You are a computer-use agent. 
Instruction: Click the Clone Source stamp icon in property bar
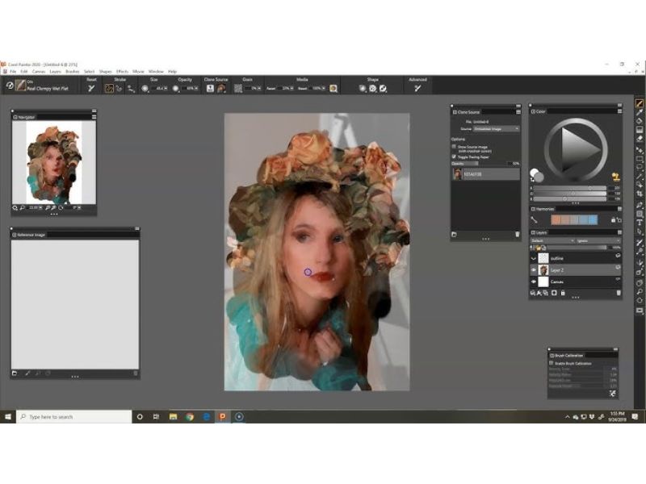tap(210, 86)
